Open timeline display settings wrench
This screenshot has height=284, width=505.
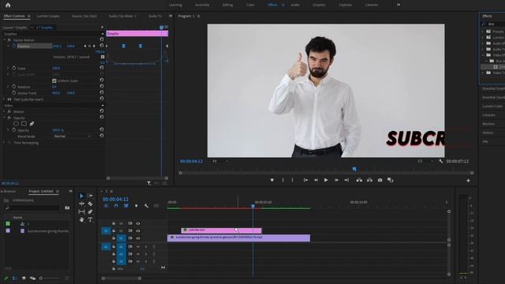(x=146, y=205)
